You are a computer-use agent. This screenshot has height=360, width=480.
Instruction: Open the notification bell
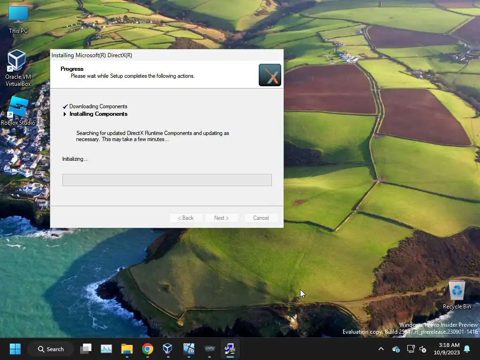pos(467,349)
